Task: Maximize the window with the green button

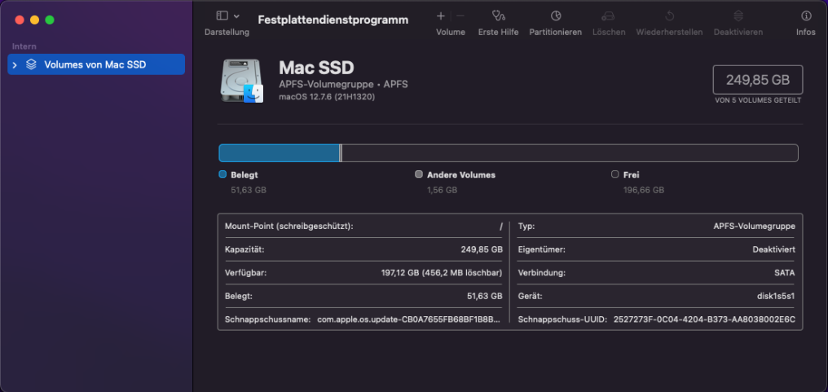Action: coord(50,20)
